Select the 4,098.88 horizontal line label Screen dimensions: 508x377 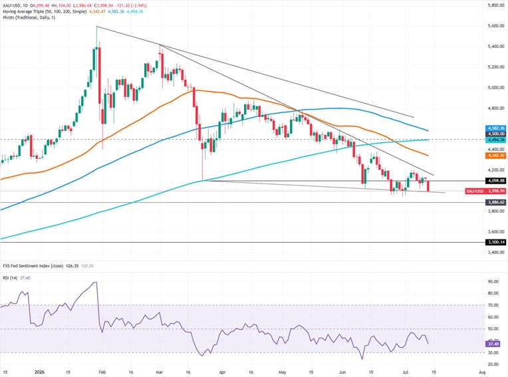[495, 180]
